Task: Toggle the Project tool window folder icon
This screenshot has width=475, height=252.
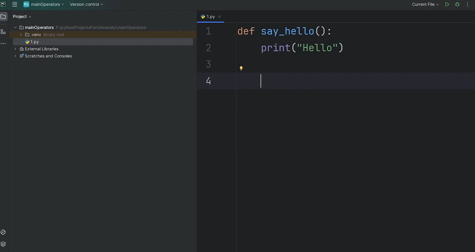Action: (3, 17)
